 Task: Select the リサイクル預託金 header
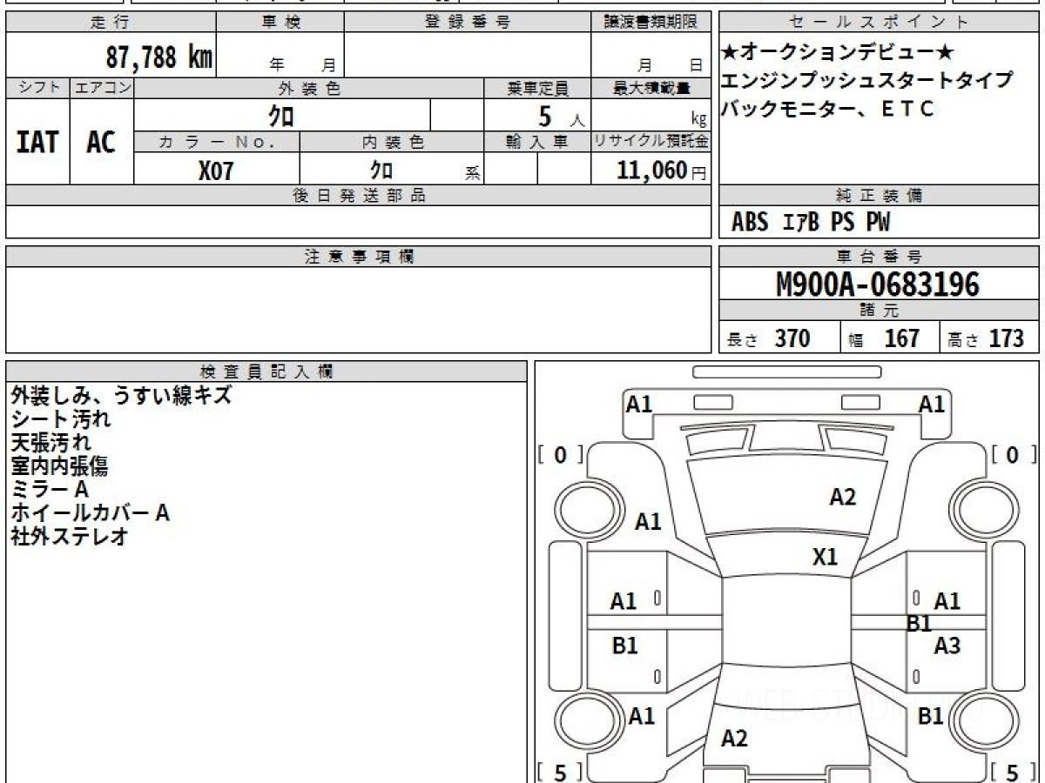tap(651, 142)
